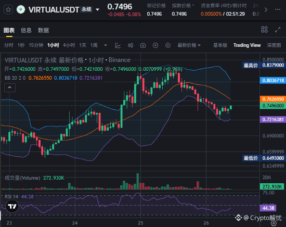Click the 指数价格 index price label
This screenshot has width=286, height=227.
point(181,6)
